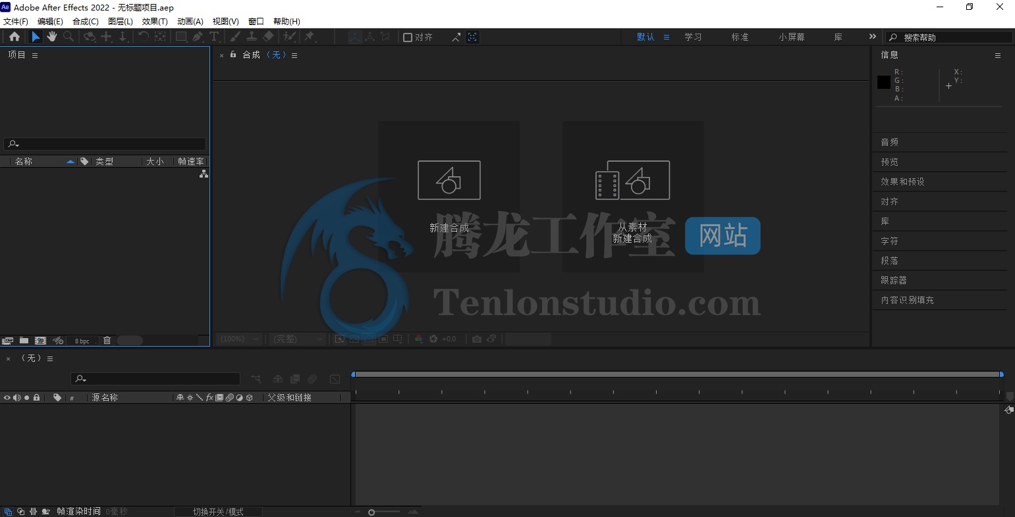The image size is (1015, 517).
Task: Click the timeline zoom slider handle
Action: (x=371, y=512)
